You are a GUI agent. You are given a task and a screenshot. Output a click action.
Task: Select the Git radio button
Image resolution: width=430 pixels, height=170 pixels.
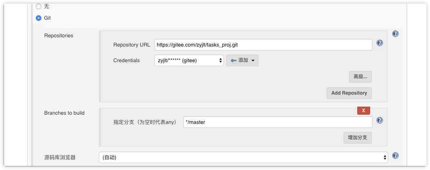(39, 18)
